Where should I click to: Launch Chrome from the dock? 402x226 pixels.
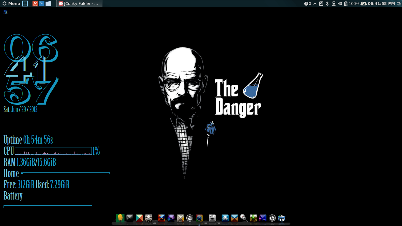[199, 218]
